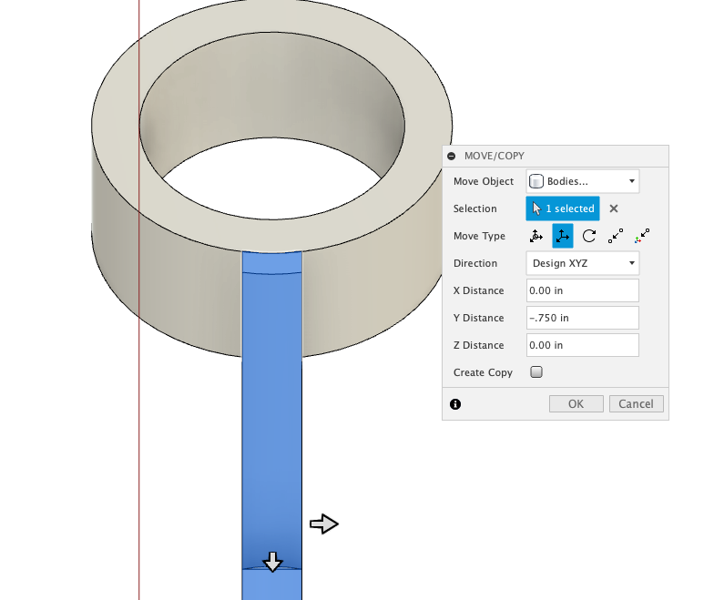Select the Point to Point move type
The height and width of the screenshot is (600, 714).
(616, 236)
